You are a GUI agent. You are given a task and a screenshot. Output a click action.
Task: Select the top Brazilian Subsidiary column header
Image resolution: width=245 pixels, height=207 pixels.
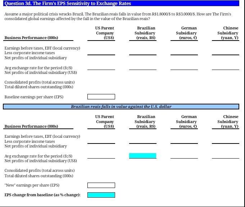145,33
